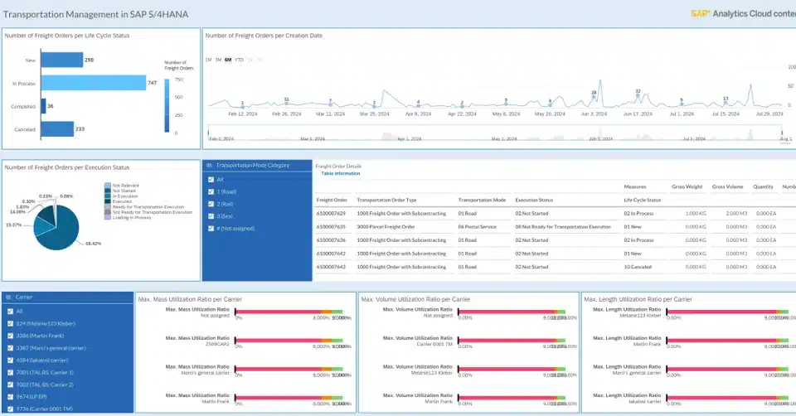Select freight order 6100007642
Screen dimensions: 796x416
[331, 254]
